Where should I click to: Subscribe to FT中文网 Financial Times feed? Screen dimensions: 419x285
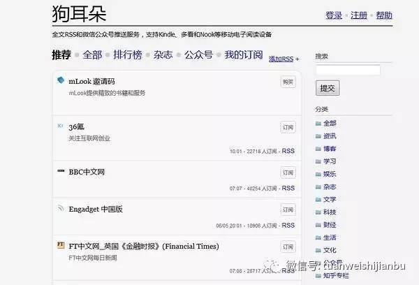pos(288,247)
